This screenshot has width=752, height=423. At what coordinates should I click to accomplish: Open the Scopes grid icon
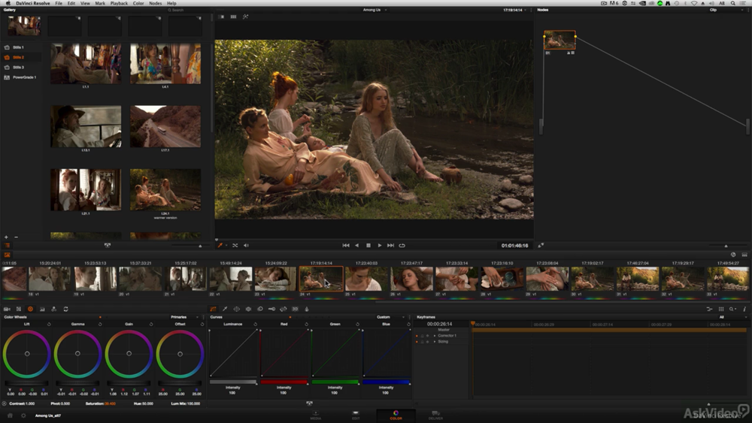click(721, 309)
